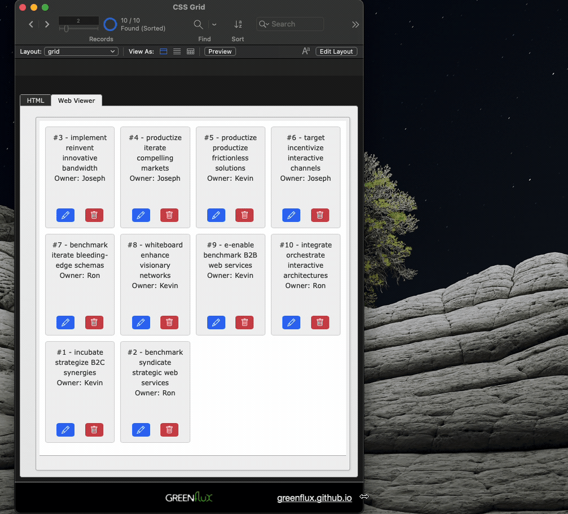This screenshot has height=514, width=568.
Task: Click the Edit Layout button
Action: click(336, 51)
